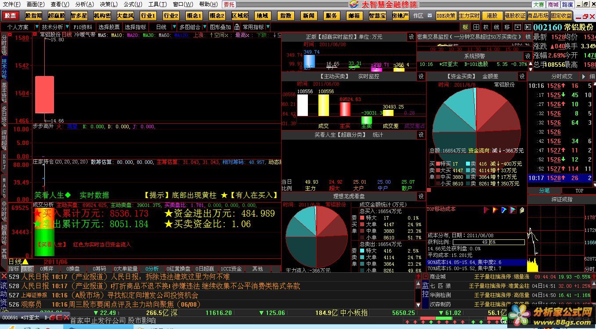Click the 大赛 title bar link
This screenshot has height=329, width=596.
539,4
